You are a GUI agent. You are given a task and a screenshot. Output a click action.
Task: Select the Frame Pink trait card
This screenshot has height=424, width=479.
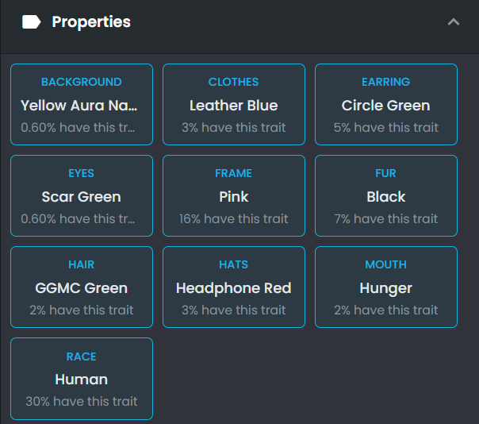(234, 196)
